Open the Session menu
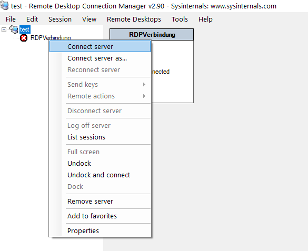The width and height of the screenshot is (308, 251). tap(60, 19)
